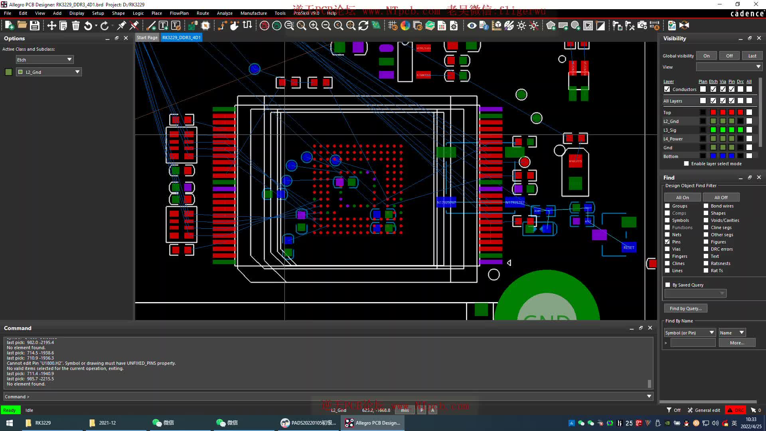Click the Zoom In magnifier icon
The height and width of the screenshot is (431, 766).
pos(314,26)
